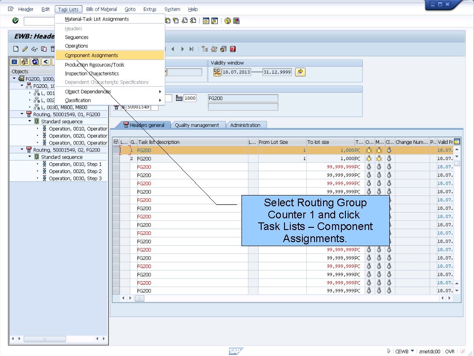Click the pencil Change icon

tap(25, 49)
